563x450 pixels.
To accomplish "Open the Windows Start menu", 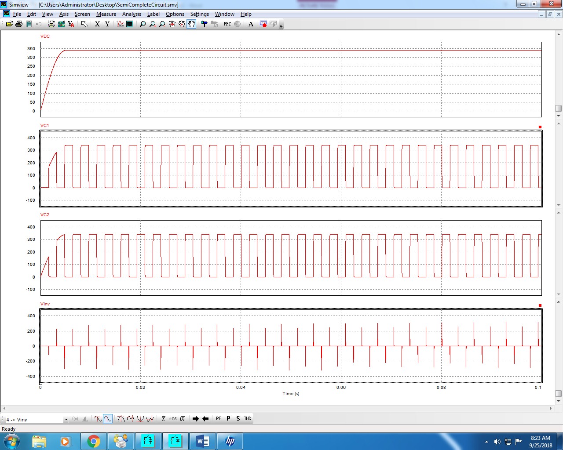I will pyautogui.click(x=12, y=441).
